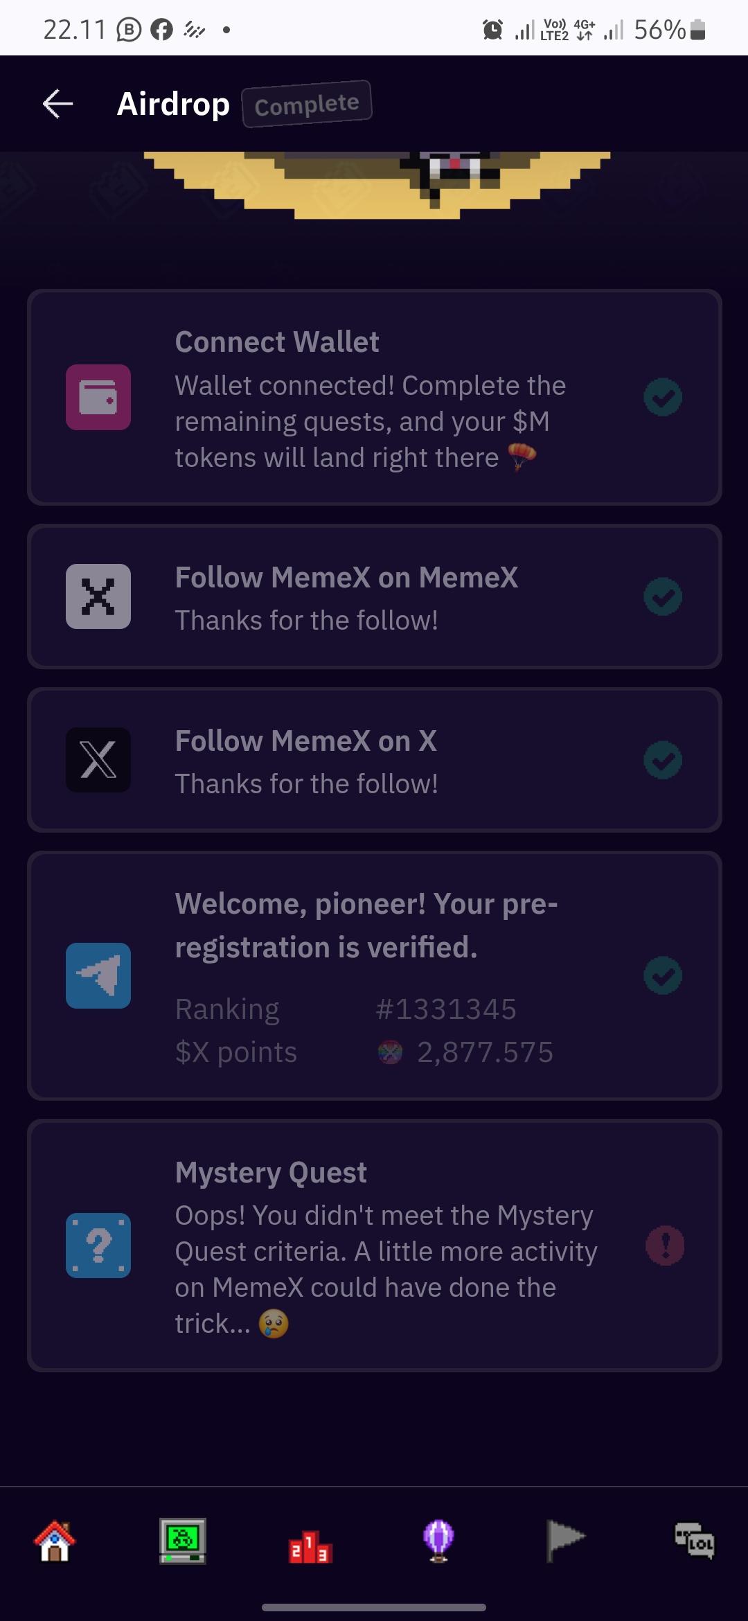This screenshot has height=1621, width=748.
Task: Tap the Mystery Quest question mark icon
Action: [x=98, y=1245]
